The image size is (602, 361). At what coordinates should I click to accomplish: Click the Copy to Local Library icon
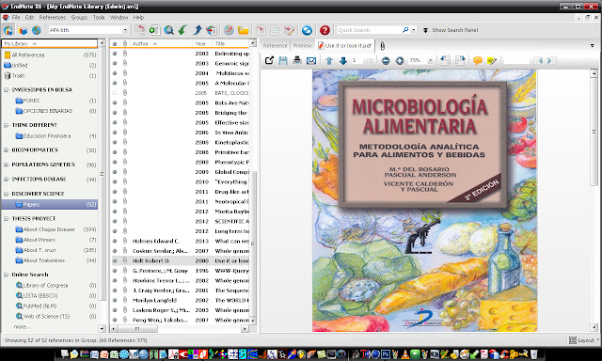[x=140, y=30]
